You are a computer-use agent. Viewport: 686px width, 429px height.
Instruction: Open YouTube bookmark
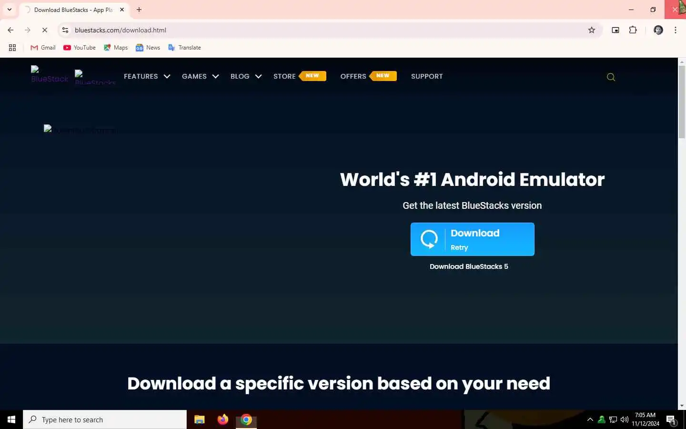tap(80, 48)
